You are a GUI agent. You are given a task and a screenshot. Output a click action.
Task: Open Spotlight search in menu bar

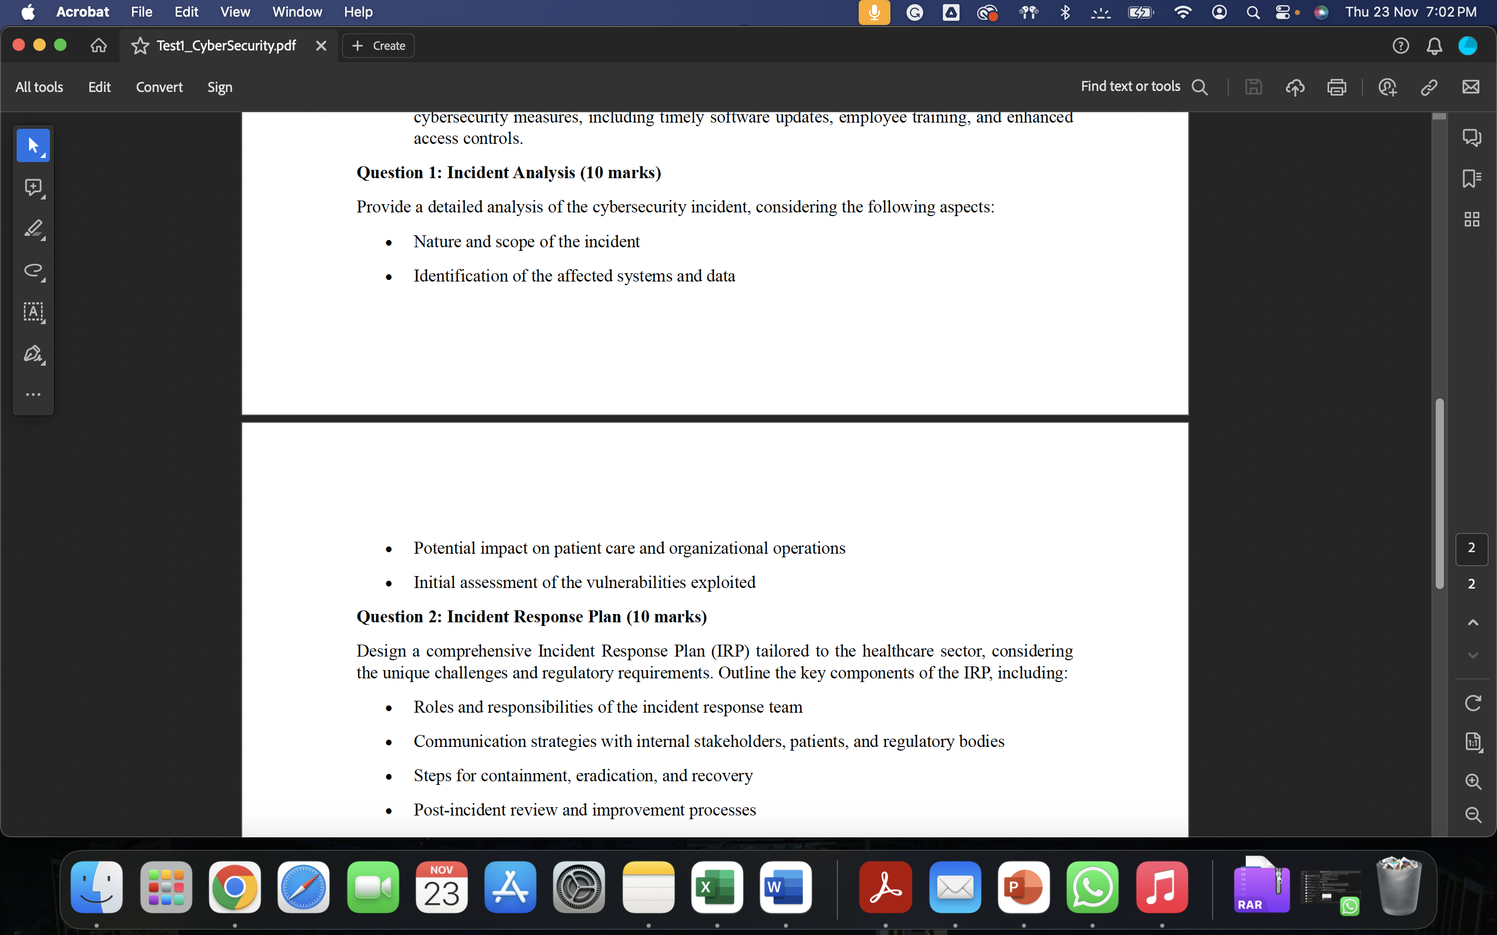pyautogui.click(x=1253, y=12)
